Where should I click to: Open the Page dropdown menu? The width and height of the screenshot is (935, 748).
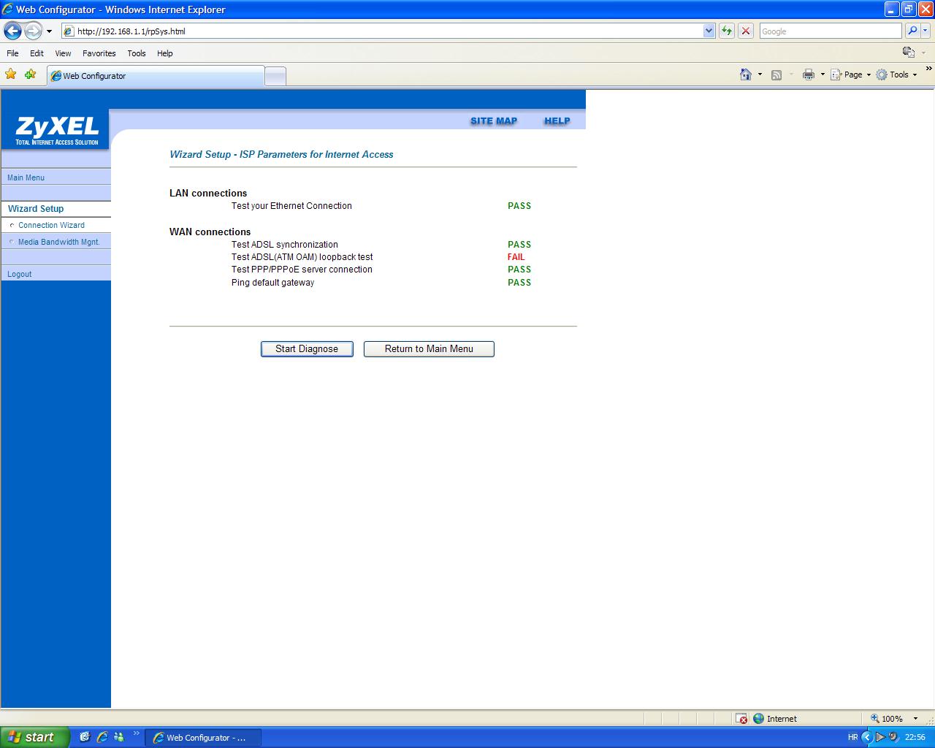852,75
